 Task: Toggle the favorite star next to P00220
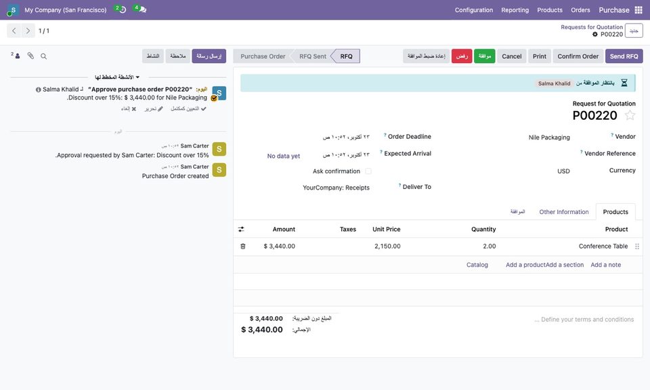(x=630, y=115)
